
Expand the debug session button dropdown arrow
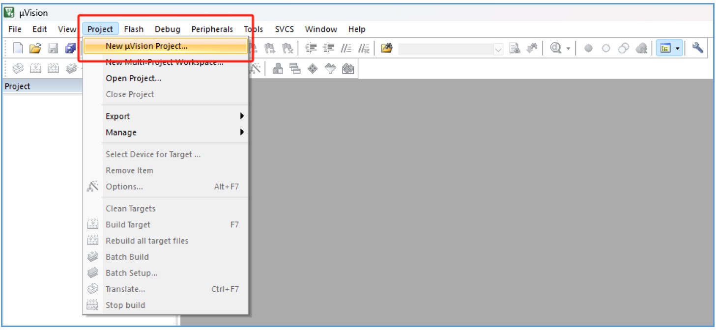click(x=569, y=48)
